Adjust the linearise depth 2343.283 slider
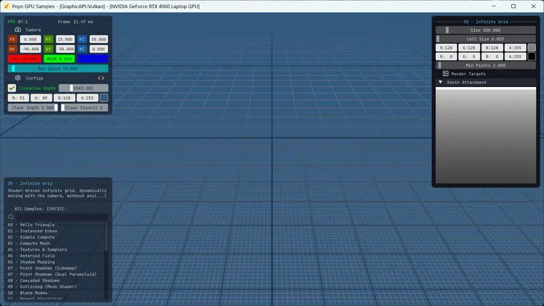The width and height of the screenshot is (544, 306). (x=83, y=88)
